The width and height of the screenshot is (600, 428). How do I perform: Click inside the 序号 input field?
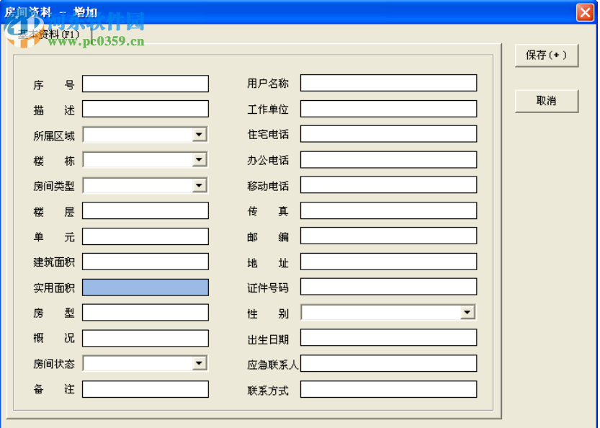pyautogui.click(x=145, y=83)
